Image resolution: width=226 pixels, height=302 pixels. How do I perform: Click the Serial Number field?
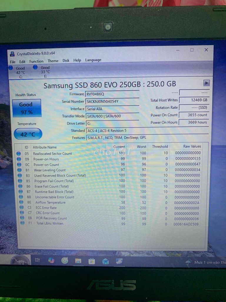click(112, 101)
